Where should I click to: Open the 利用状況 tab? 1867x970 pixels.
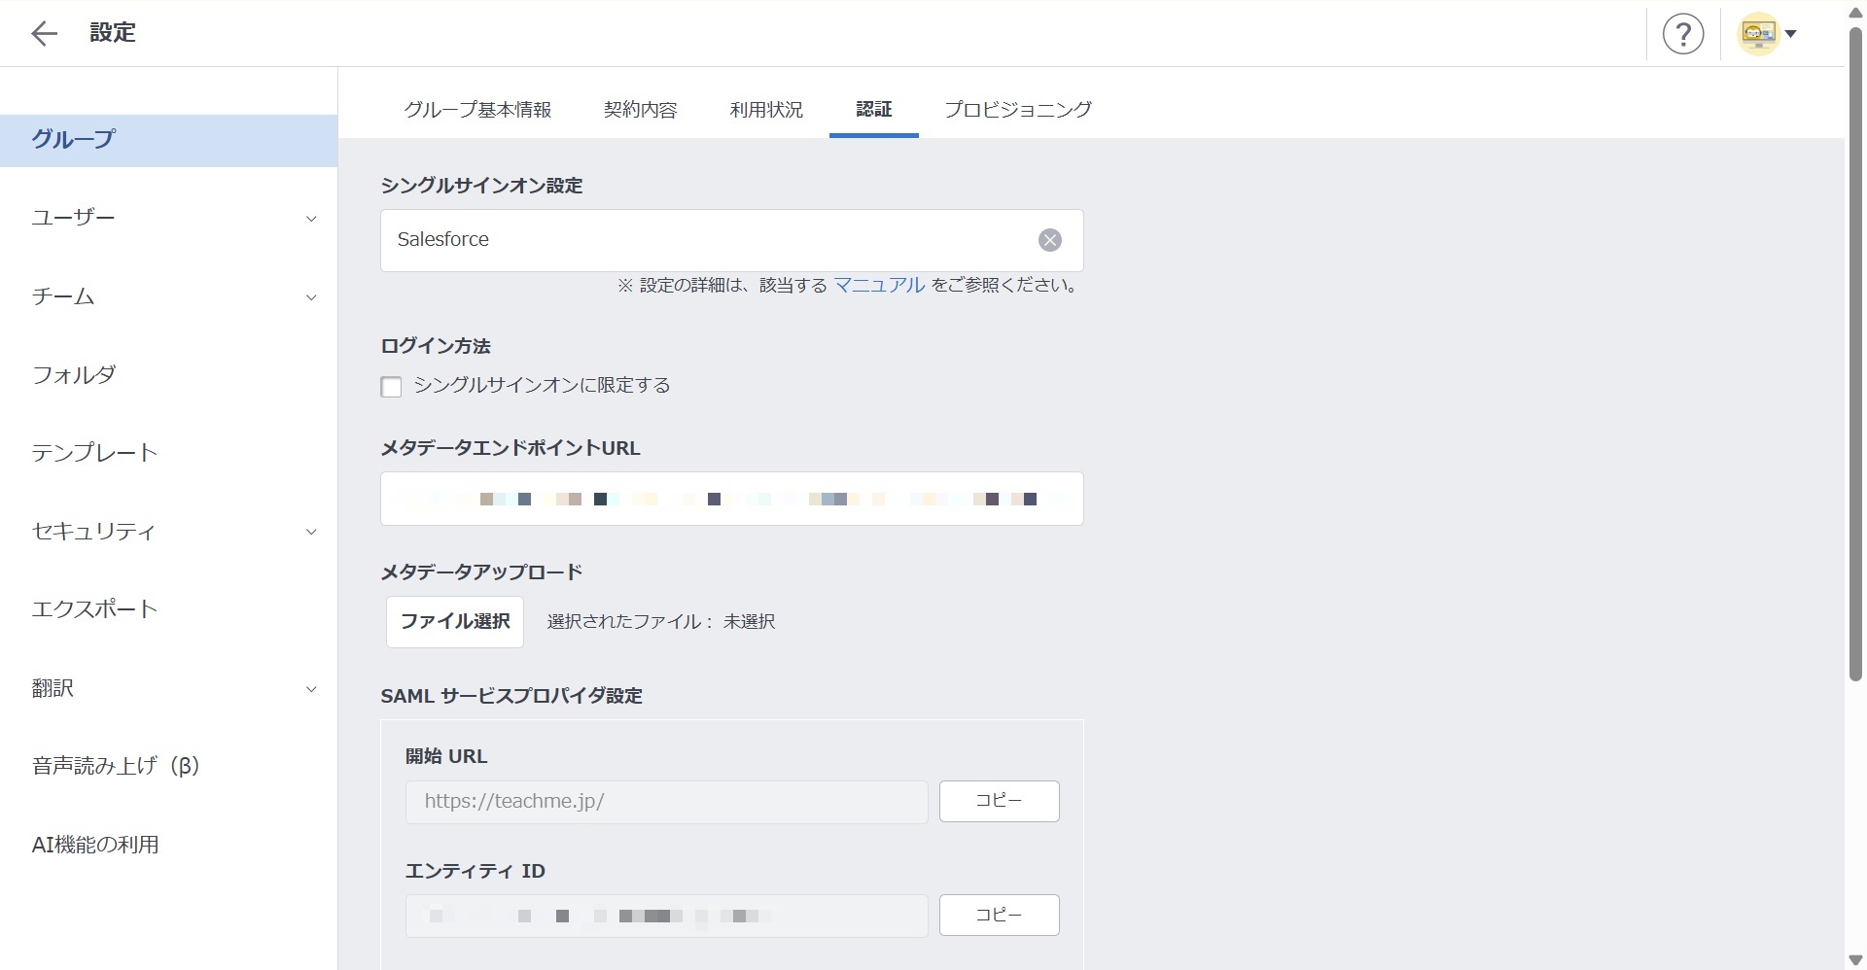click(x=766, y=110)
